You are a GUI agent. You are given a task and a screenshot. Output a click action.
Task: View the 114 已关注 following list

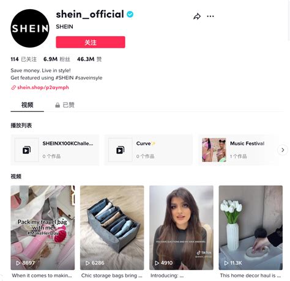coord(24,59)
